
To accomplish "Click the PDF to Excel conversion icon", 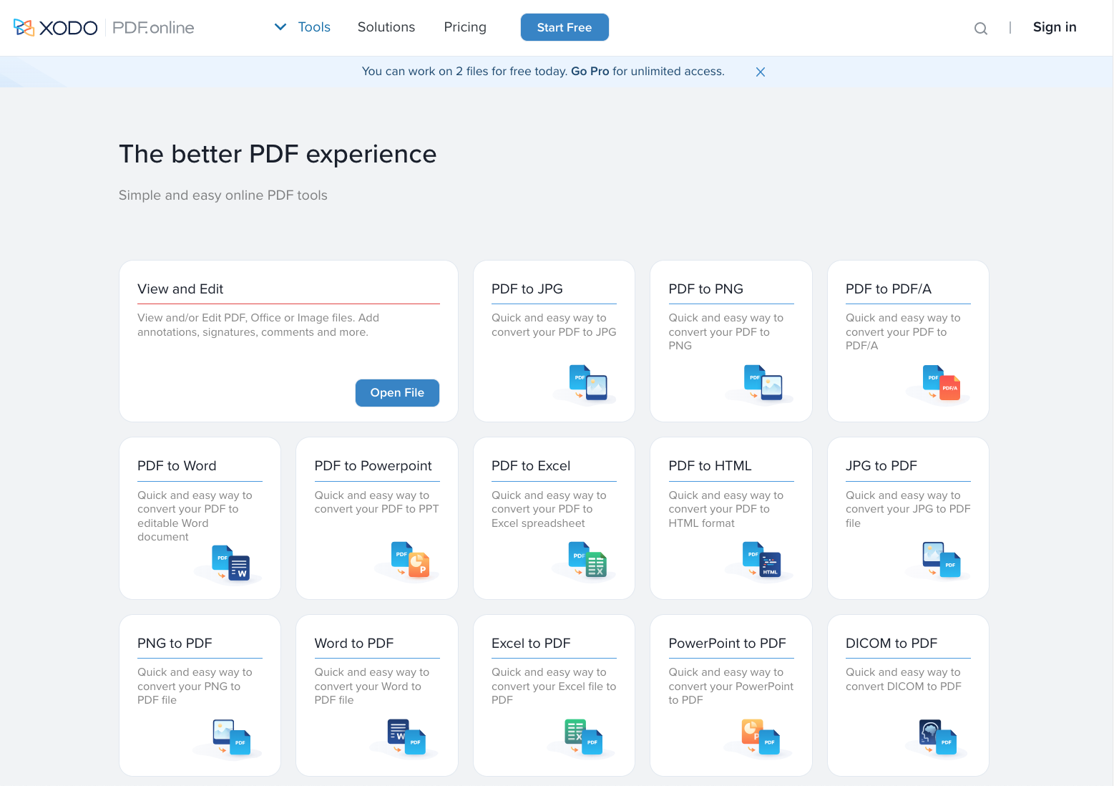I will pyautogui.click(x=587, y=560).
